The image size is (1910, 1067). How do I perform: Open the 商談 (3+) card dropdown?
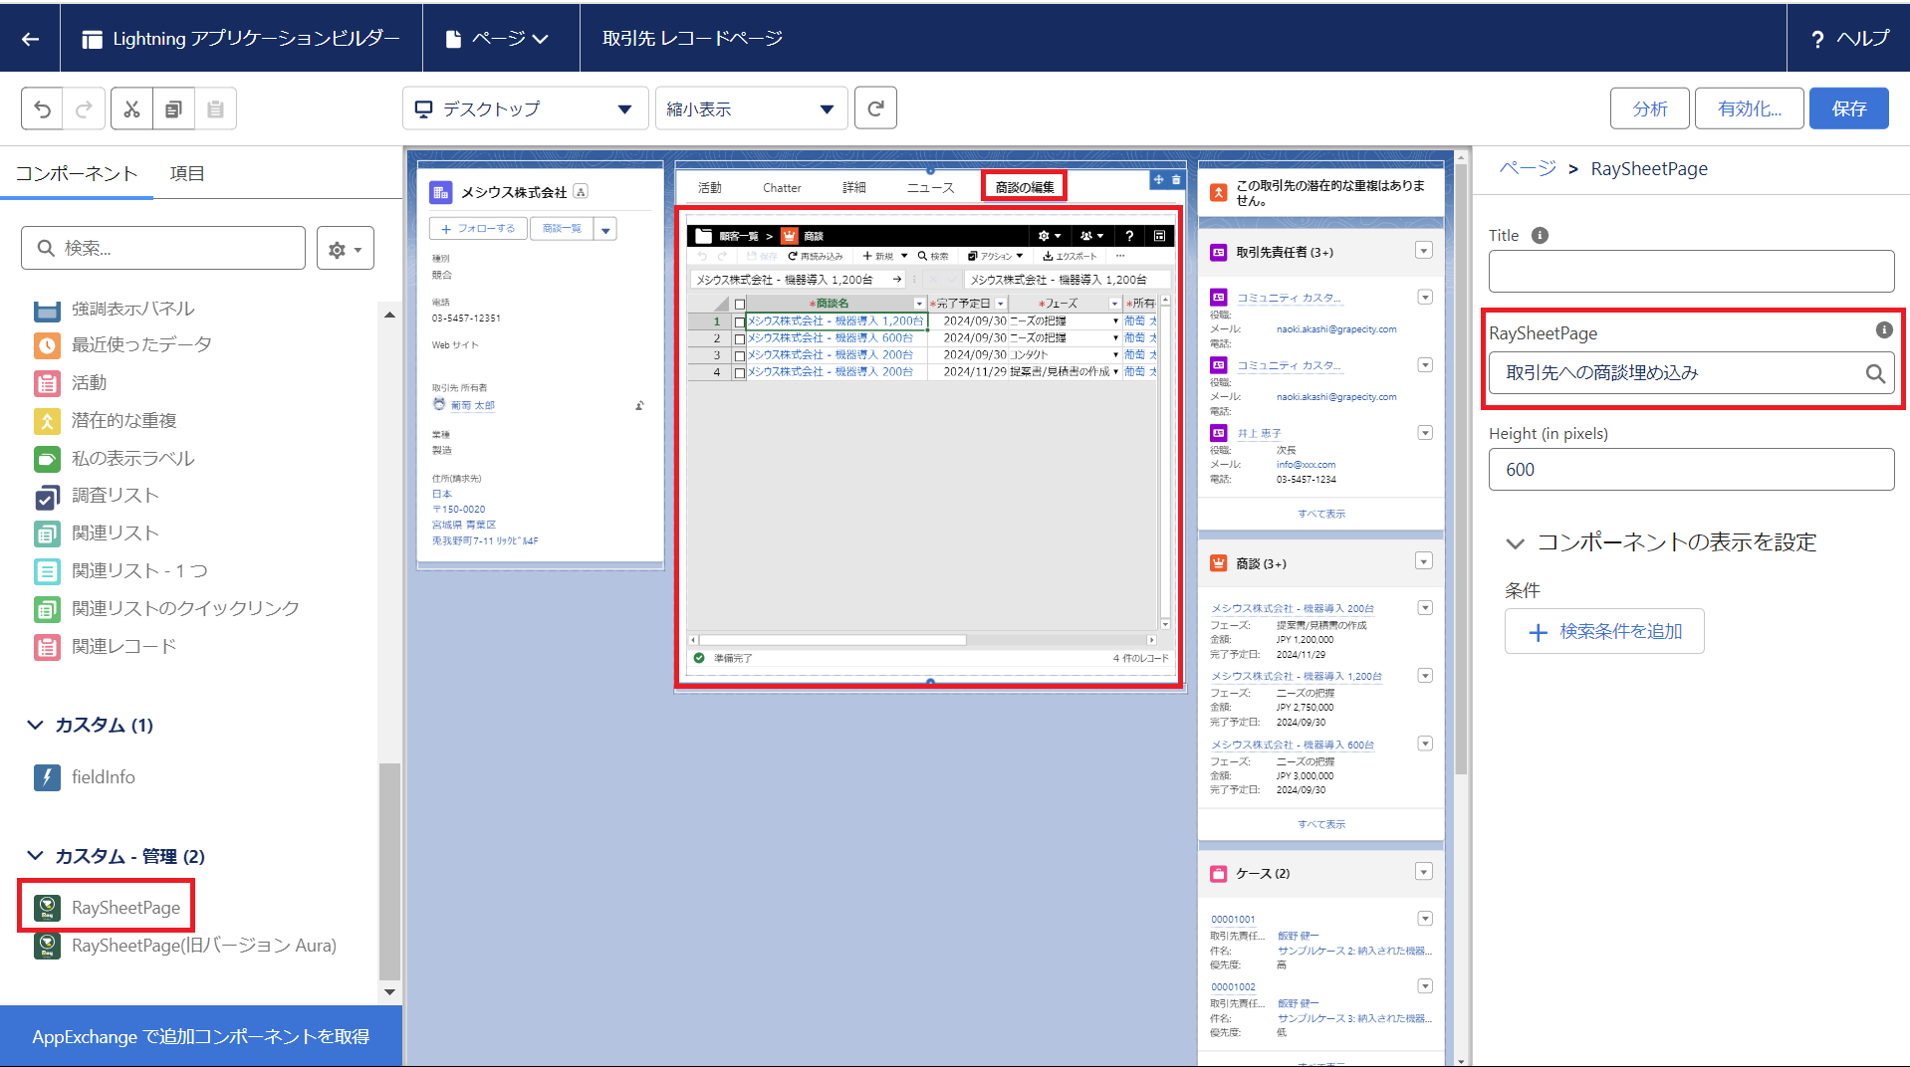coord(1424,561)
